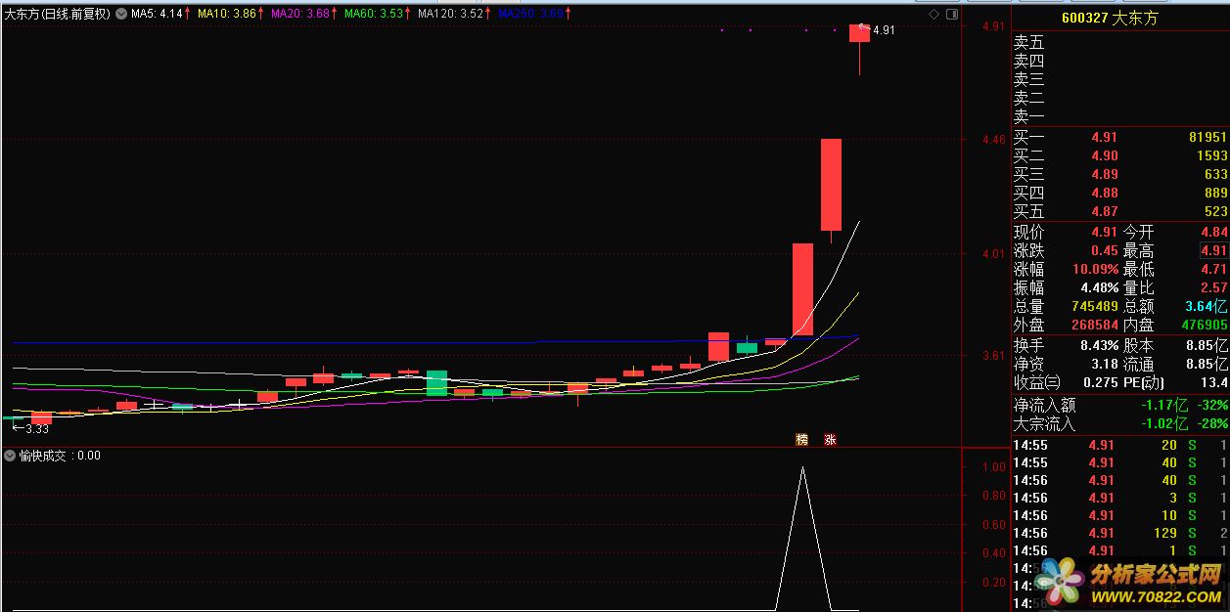Click the 收益(三) value 0.275
This screenshot has width=1230, height=612.
(1101, 383)
